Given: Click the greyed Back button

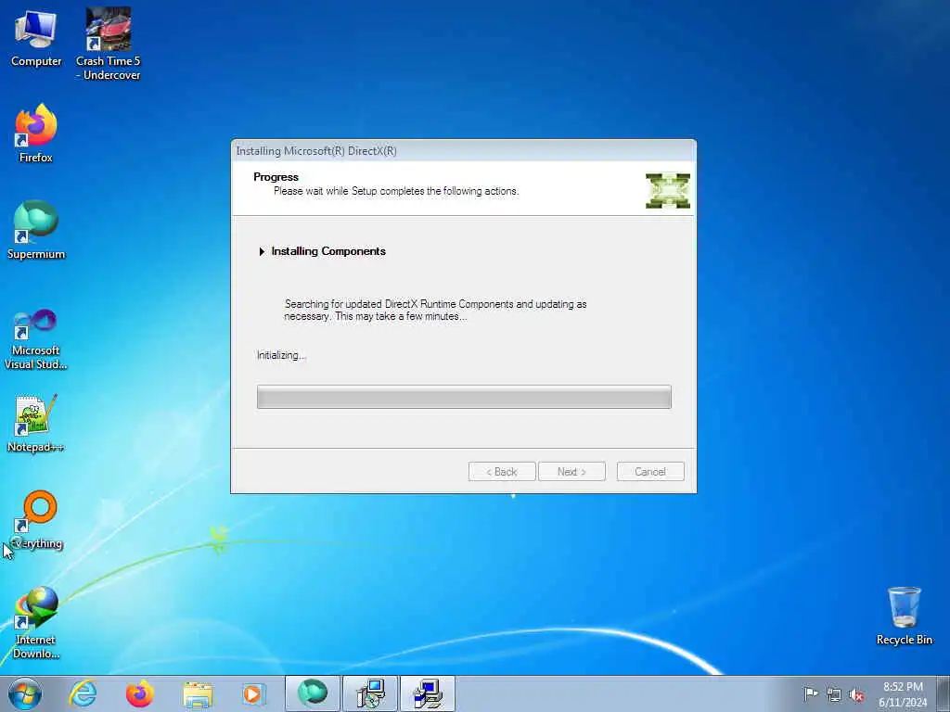Looking at the screenshot, I should click(x=502, y=472).
